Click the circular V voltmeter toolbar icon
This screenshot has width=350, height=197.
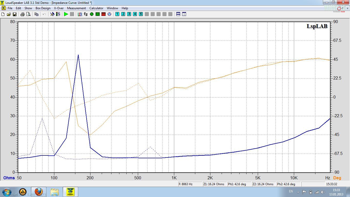[x=109, y=14]
